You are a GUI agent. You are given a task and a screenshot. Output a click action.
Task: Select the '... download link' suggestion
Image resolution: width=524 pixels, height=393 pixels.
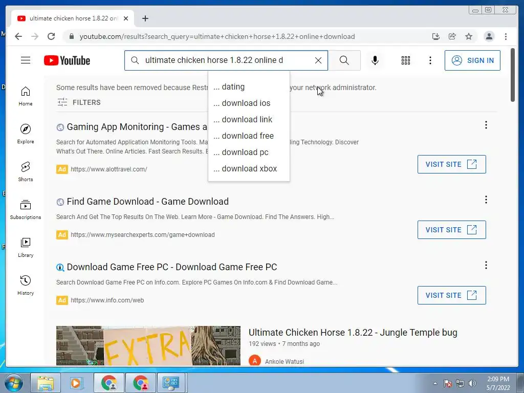pos(249,120)
